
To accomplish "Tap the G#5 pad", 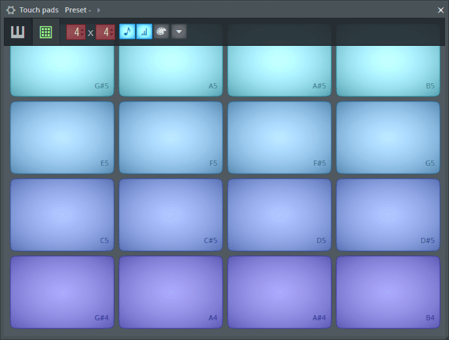I will pyautogui.click(x=62, y=69).
